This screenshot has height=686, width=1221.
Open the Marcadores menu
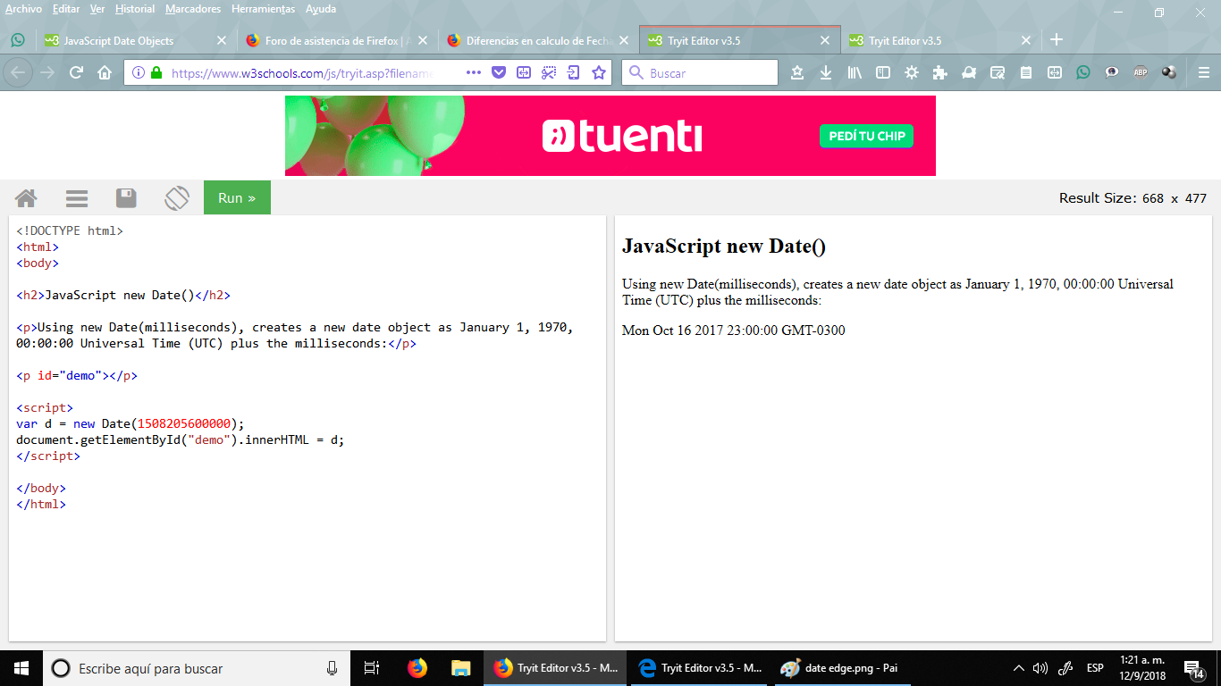193,9
